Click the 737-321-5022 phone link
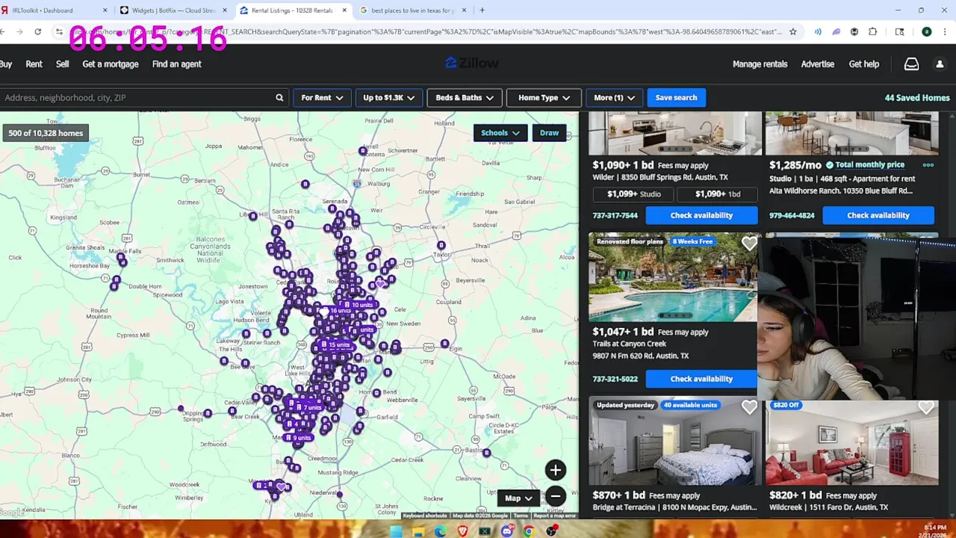 [x=615, y=379]
